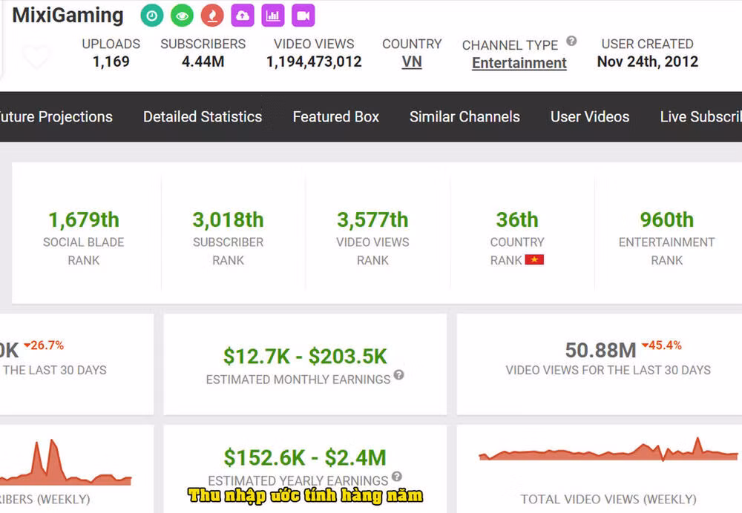The image size is (742, 513).
Task: Click the TOTAL VIDEO VIEWS (WEEKLY) label
Action: click(x=608, y=500)
